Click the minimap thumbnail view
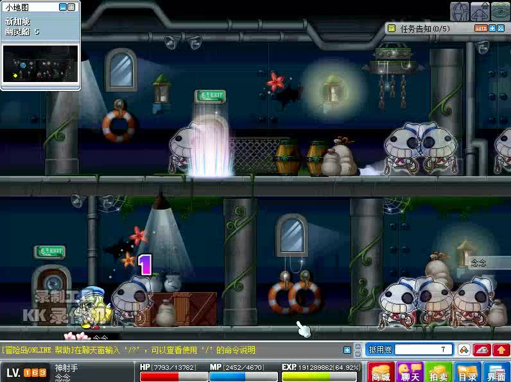This screenshot has width=511, height=382. (40, 63)
